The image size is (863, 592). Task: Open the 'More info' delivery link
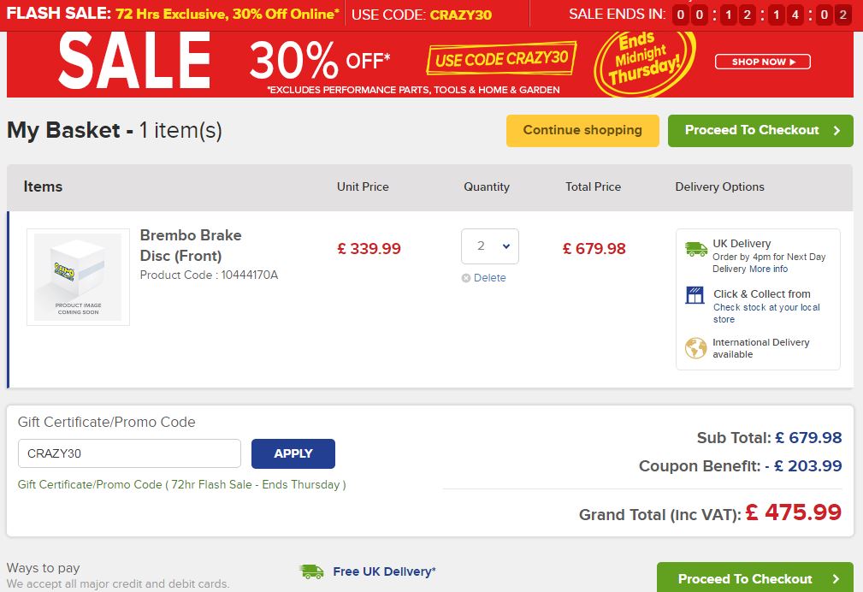[x=768, y=269]
